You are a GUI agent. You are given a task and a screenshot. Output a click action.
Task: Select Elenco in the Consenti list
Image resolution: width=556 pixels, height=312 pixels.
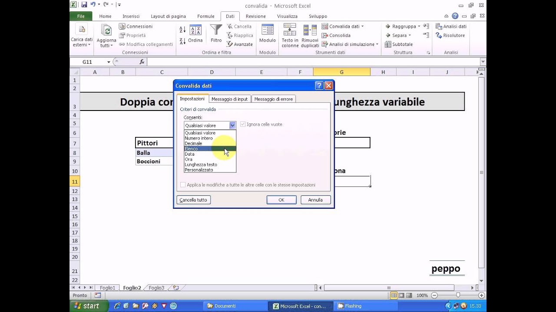point(210,149)
